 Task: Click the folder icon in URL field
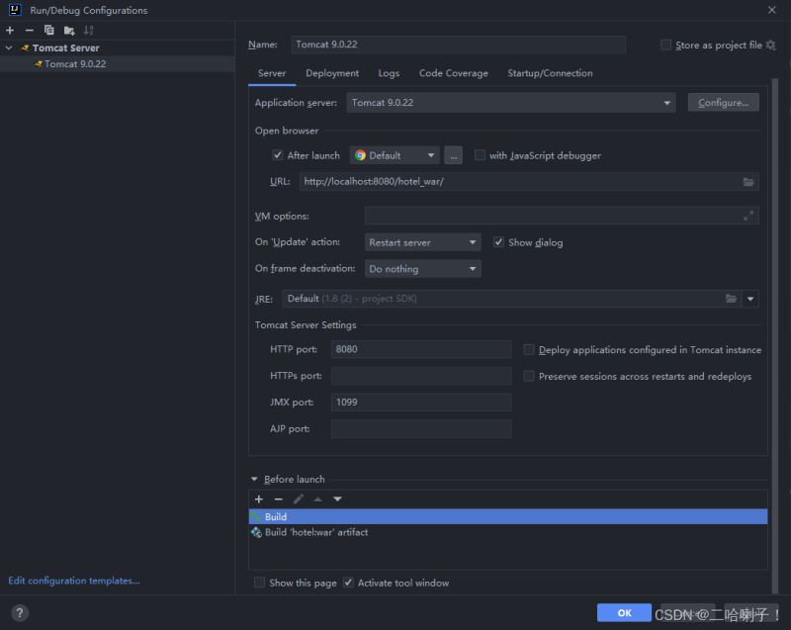[x=748, y=182]
